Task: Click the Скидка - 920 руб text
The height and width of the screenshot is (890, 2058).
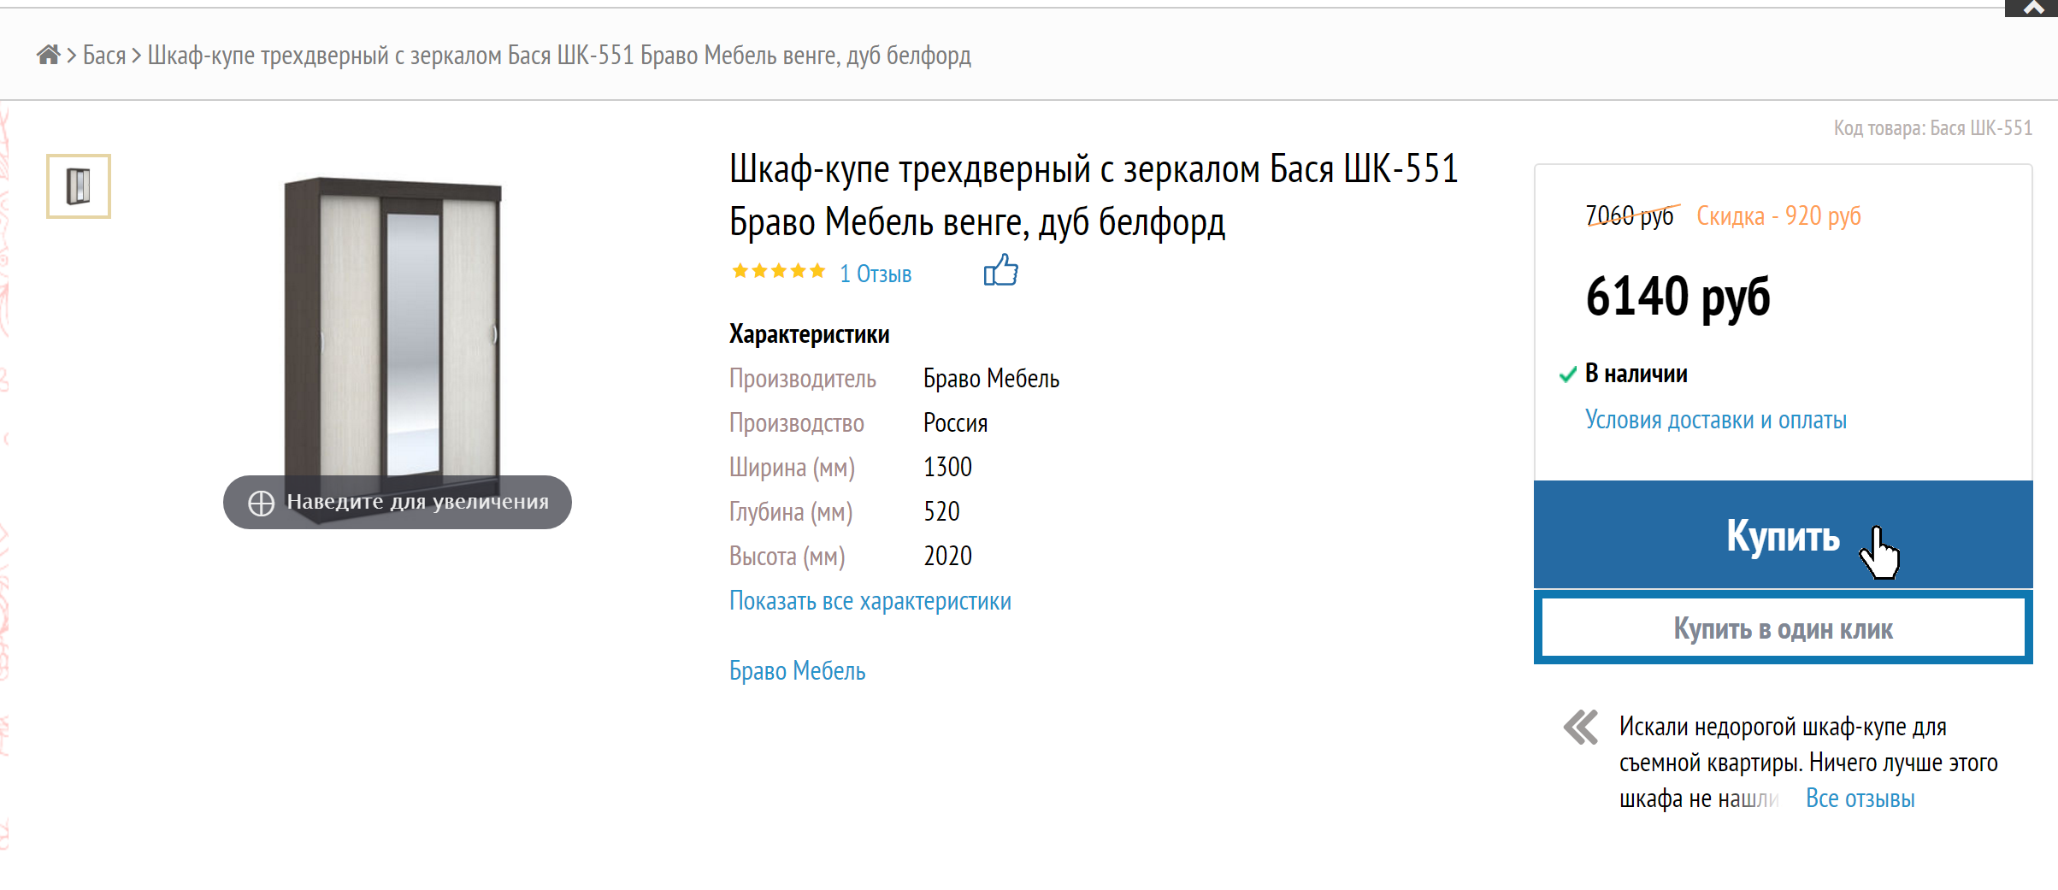Action: 1778,216
